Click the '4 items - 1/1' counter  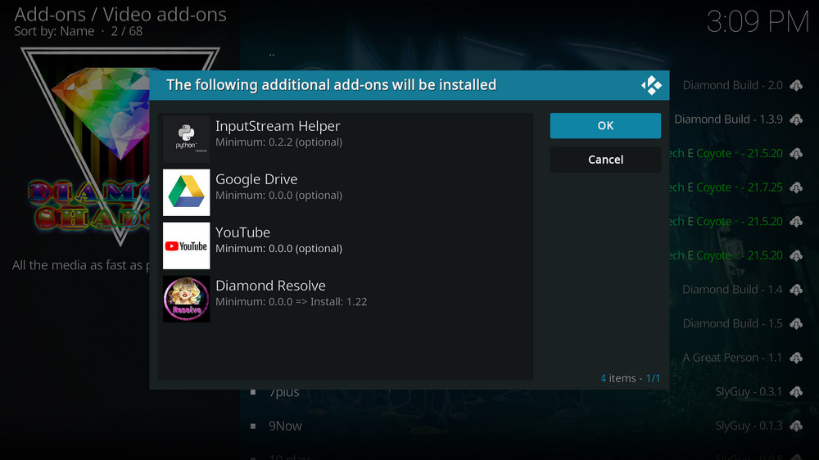pyautogui.click(x=630, y=378)
